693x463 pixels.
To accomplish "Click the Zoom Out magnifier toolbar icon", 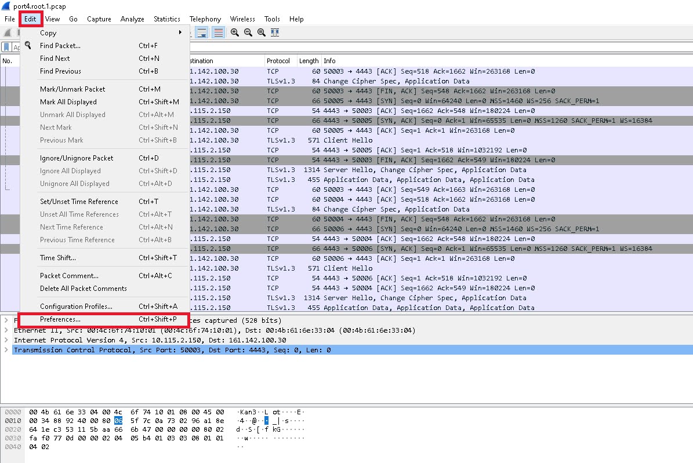I will 248,33.
